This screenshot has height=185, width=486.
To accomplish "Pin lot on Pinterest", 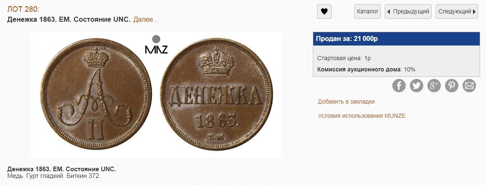I will (452, 86).
